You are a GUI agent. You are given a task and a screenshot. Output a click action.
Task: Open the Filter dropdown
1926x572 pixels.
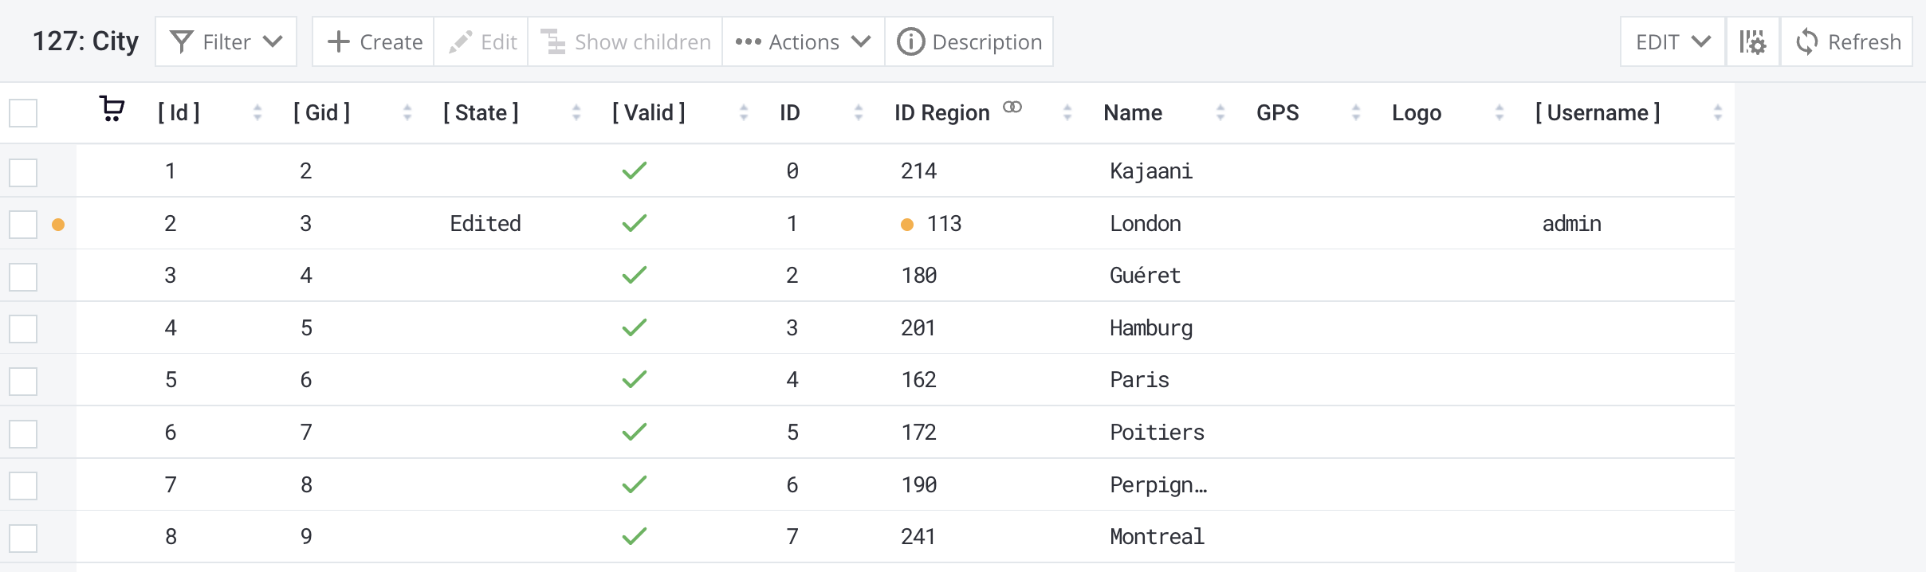coord(226,42)
